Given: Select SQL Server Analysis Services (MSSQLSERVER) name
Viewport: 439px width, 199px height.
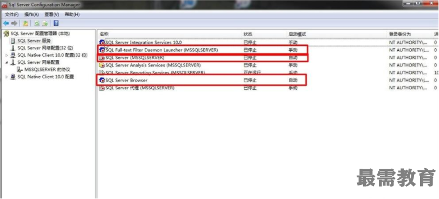Looking at the screenshot, I should [x=153, y=65].
